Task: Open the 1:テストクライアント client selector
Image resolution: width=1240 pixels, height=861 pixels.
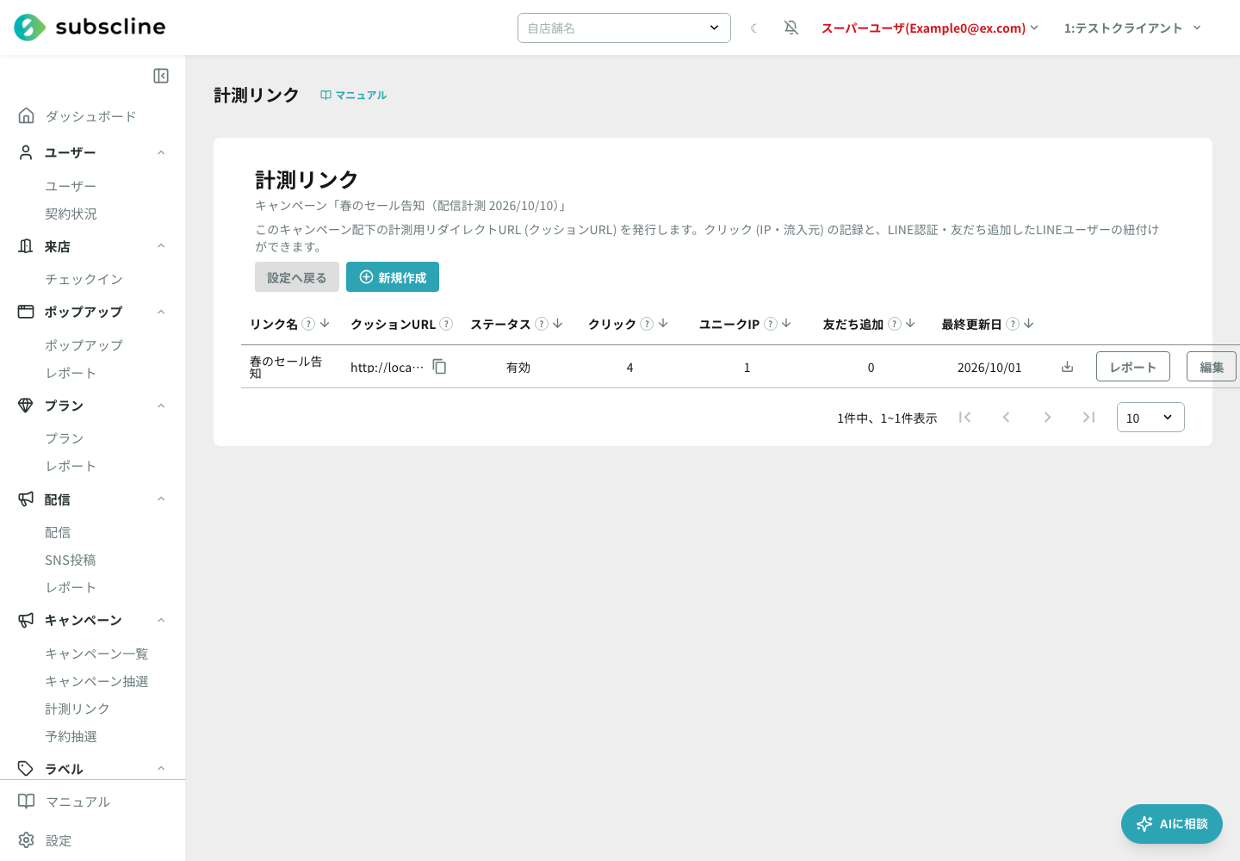Action: pos(1132,28)
